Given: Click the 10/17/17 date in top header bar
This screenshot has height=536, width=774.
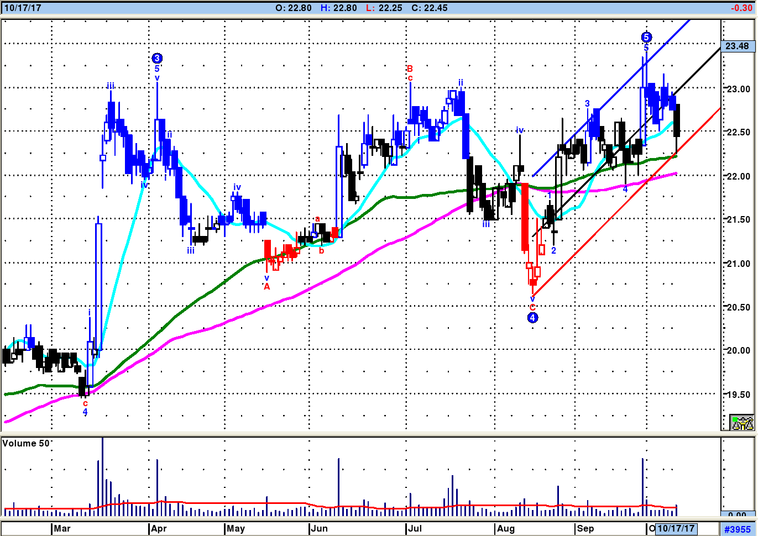Looking at the screenshot, I should [23, 8].
